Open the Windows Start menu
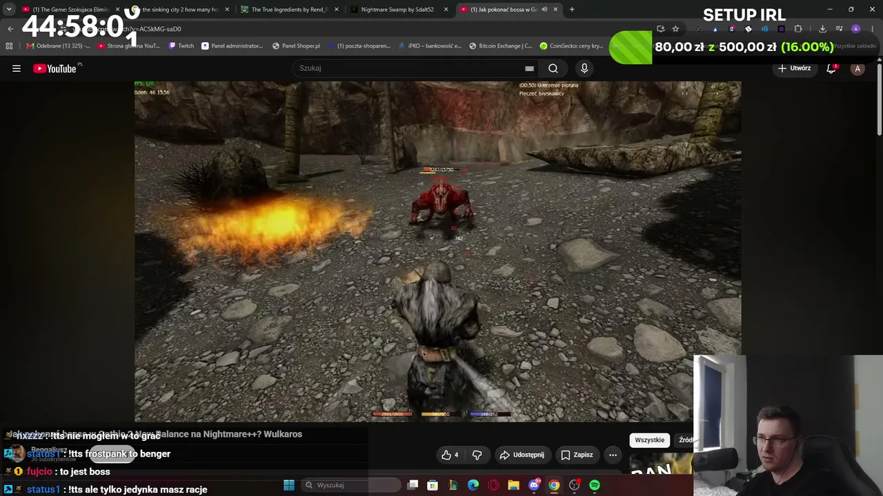883x496 pixels. click(289, 485)
